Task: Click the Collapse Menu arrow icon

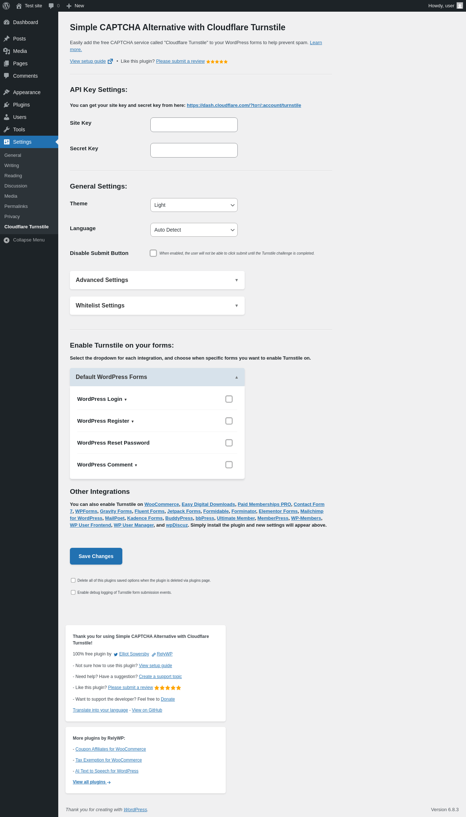Action: 7,240
